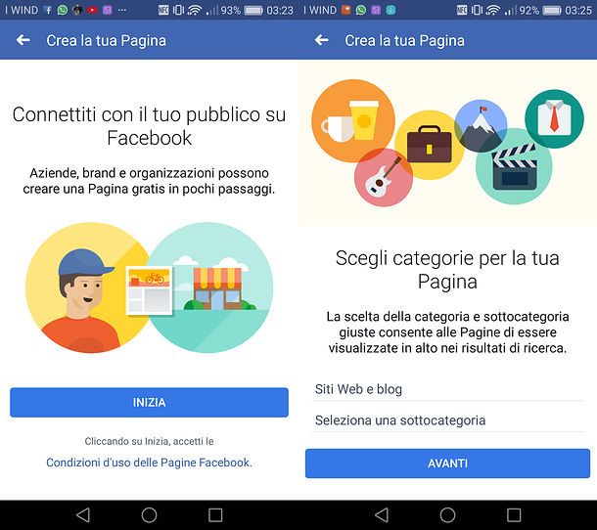
Task: Tap the film clapperboard illustration
Action: 515,166
